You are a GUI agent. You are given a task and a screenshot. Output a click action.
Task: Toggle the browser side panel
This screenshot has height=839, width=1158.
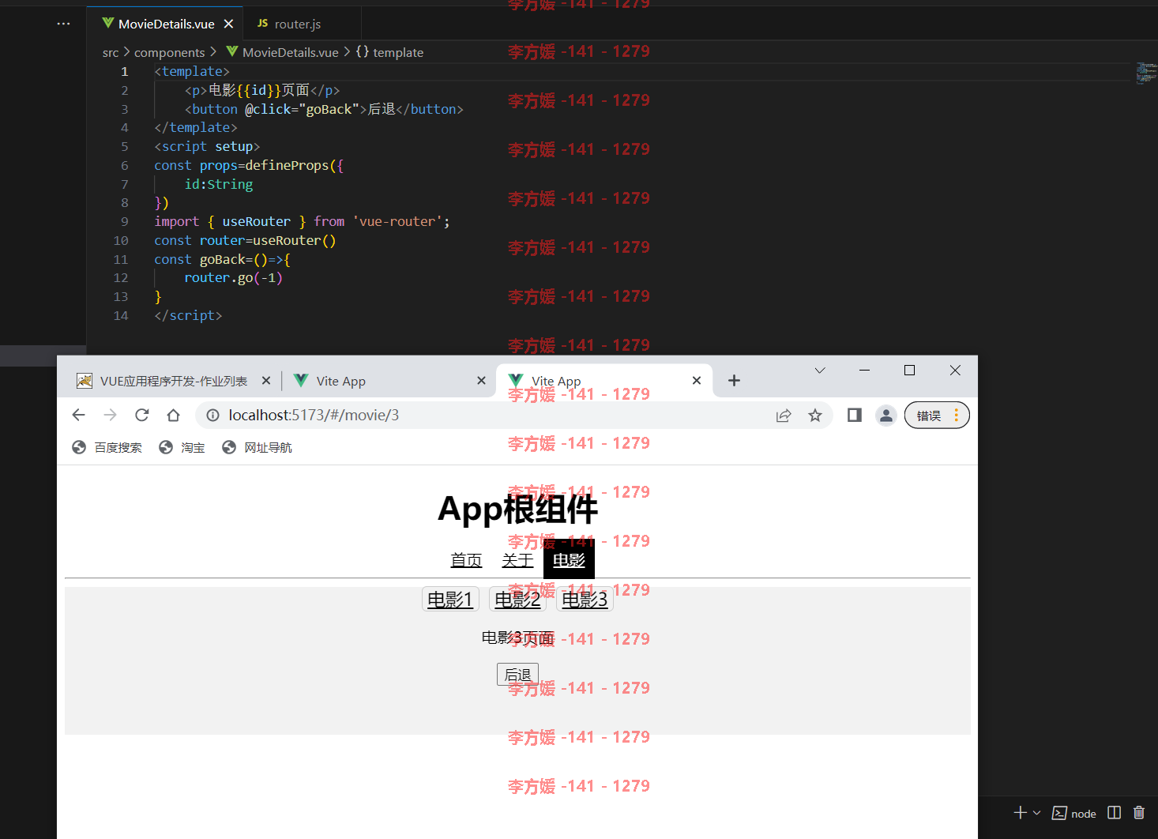854,416
